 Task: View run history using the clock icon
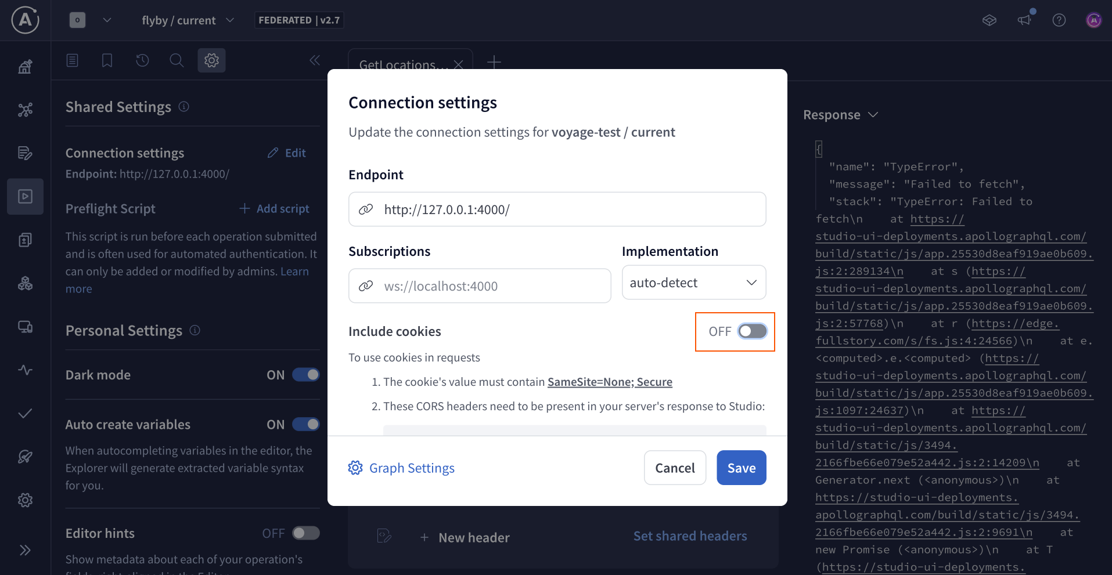[142, 60]
